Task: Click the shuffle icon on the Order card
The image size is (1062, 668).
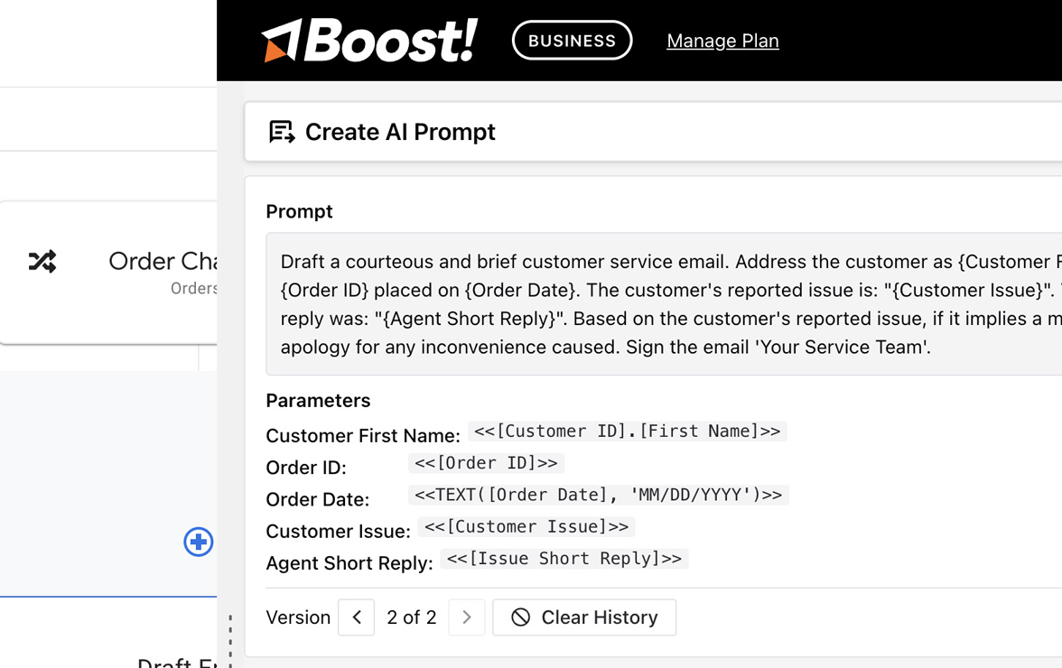Action: tap(42, 261)
